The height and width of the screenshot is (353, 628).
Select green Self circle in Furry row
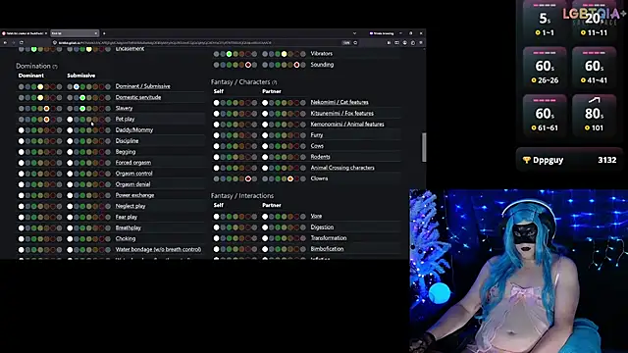pyautogui.click(x=229, y=135)
